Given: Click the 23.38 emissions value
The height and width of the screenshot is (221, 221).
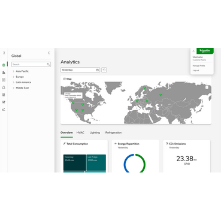Looking at the screenshot, I should click(185, 159).
